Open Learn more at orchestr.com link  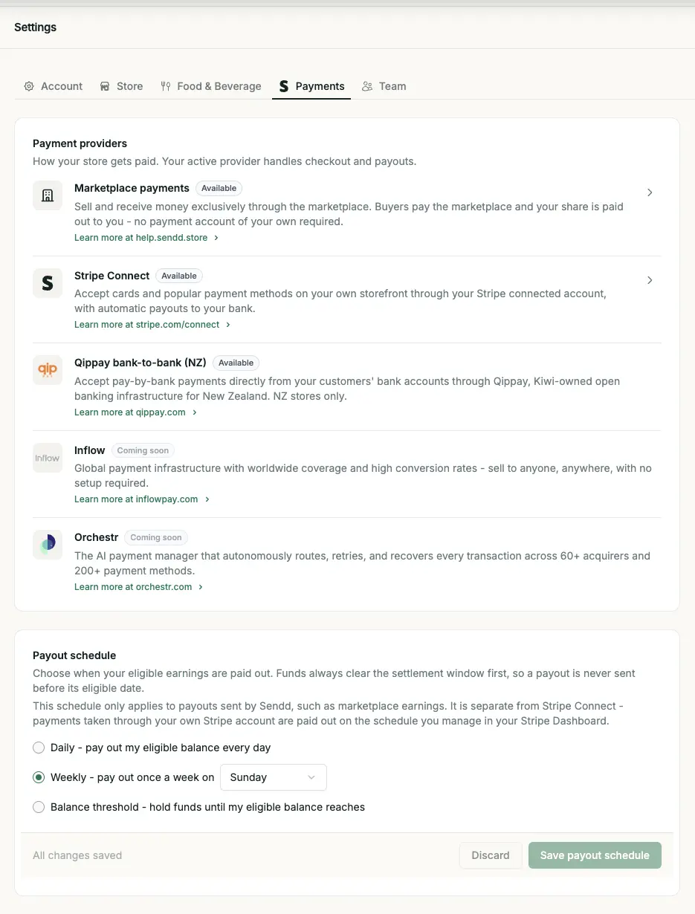(139, 587)
